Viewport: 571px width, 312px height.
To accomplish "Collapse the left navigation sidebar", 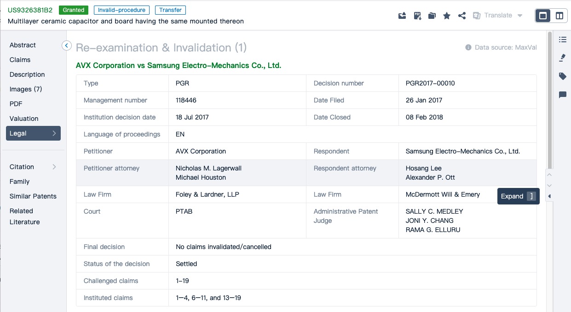I will 67,45.
